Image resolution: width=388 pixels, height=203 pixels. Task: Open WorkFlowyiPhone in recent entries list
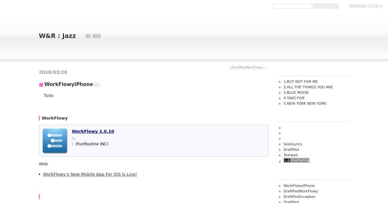pos(299,186)
